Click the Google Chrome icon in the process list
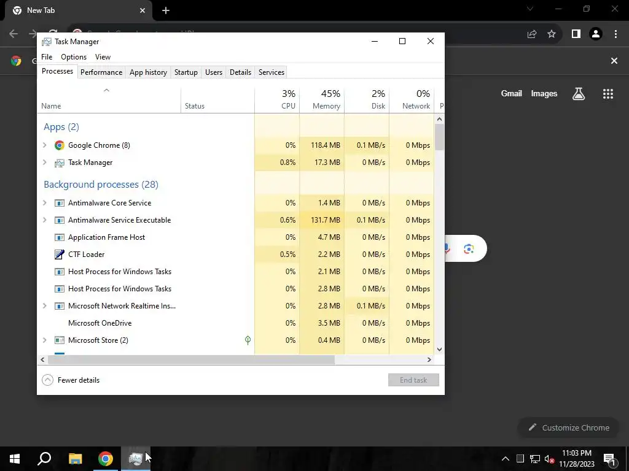 [x=60, y=145]
